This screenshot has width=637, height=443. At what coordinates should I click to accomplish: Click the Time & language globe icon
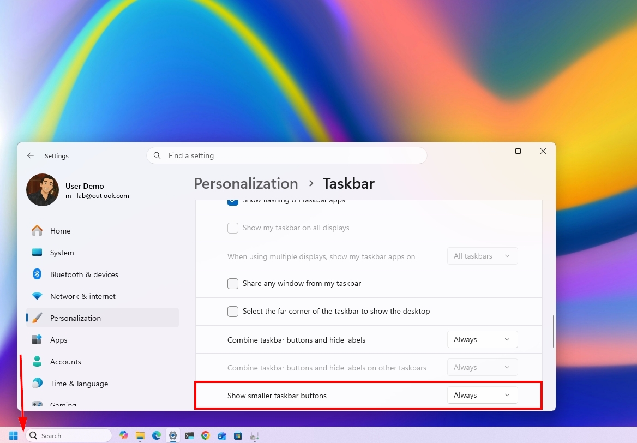37,383
